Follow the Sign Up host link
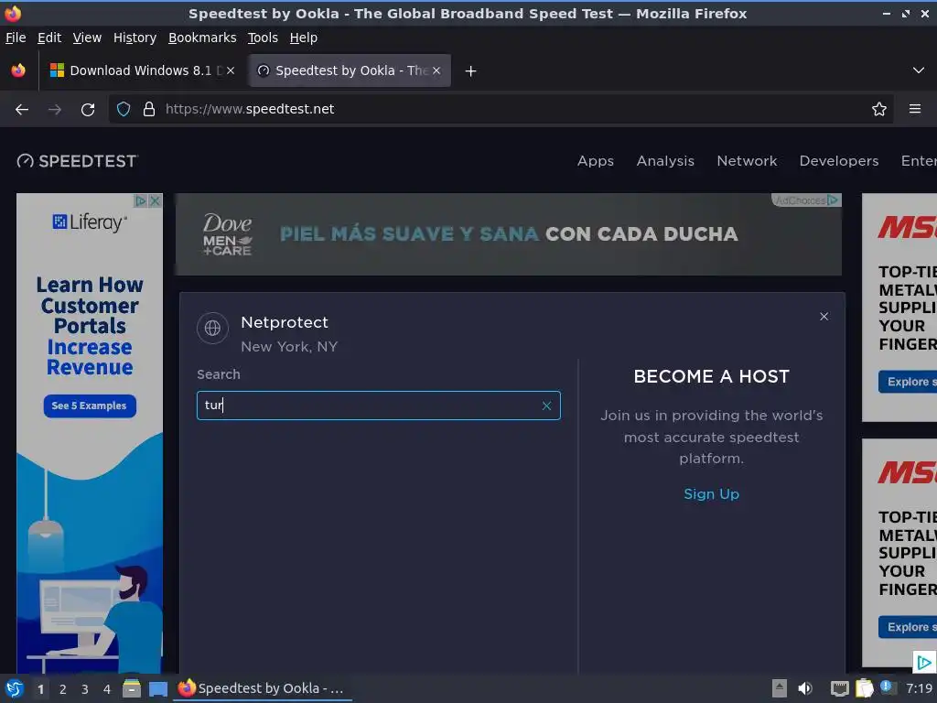 pos(711,493)
